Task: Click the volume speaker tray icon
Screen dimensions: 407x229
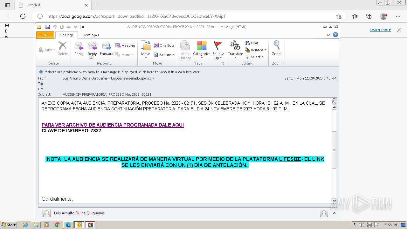Action: 362,225
